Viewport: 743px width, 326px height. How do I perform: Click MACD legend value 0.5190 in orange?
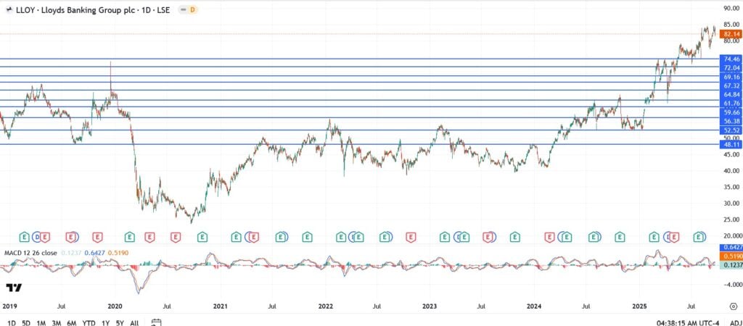click(118, 253)
